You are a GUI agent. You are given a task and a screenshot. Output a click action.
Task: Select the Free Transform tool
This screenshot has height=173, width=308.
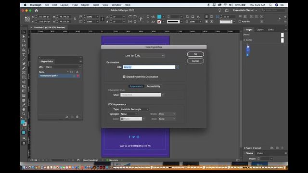point(24,86)
